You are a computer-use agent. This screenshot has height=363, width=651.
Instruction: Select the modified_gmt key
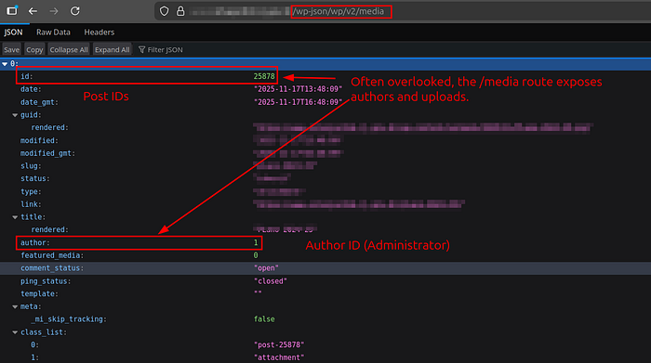point(47,153)
